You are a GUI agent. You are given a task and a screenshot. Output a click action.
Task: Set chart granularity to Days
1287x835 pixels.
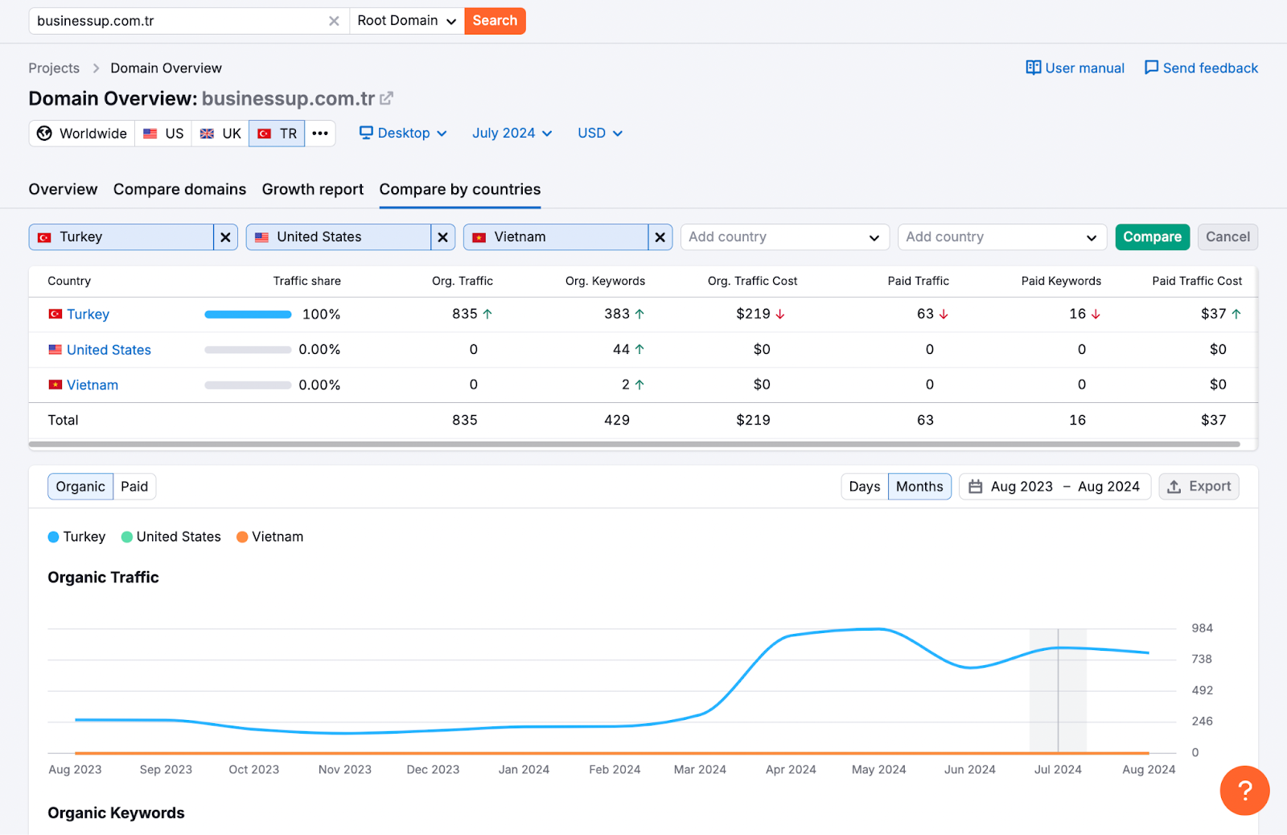pyautogui.click(x=865, y=487)
